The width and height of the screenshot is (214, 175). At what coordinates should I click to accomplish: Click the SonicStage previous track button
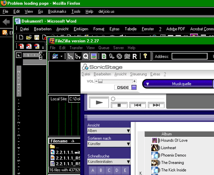[137, 105]
